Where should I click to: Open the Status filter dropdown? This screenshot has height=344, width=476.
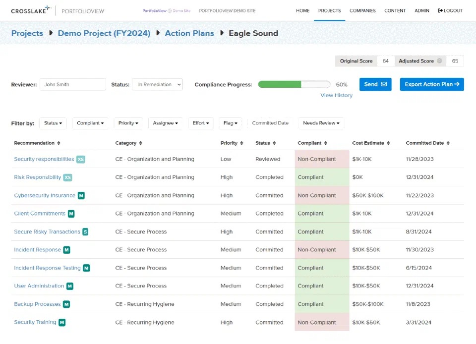point(53,123)
